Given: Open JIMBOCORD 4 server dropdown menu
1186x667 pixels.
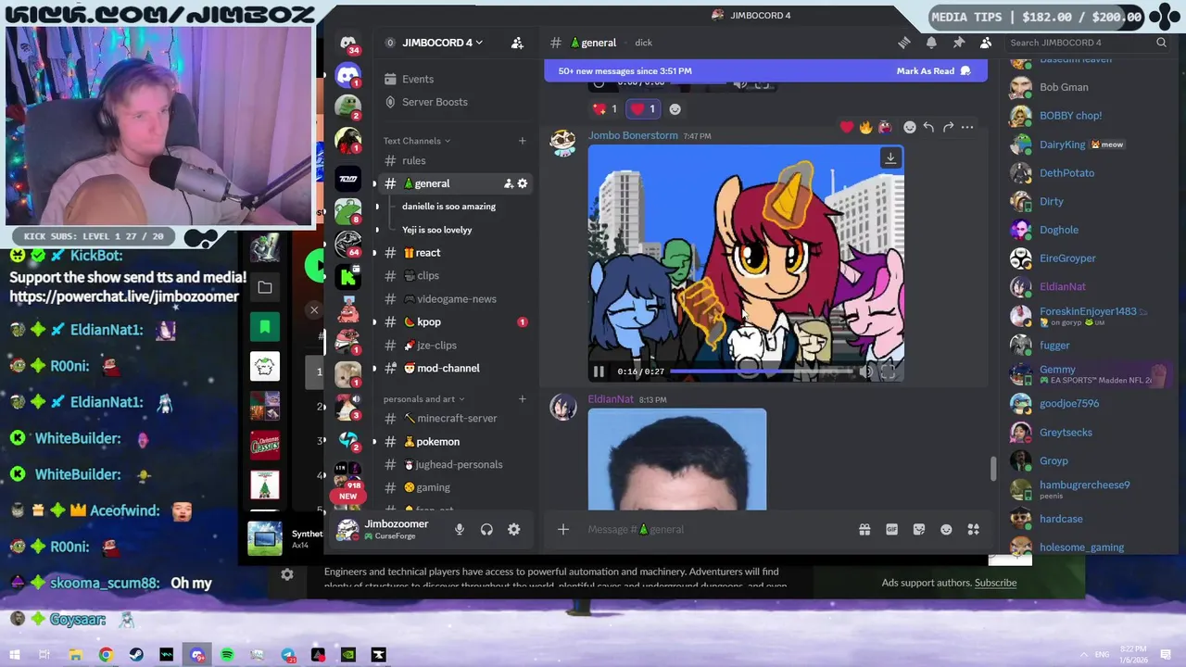Looking at the screenshot, I should (441, 43).
